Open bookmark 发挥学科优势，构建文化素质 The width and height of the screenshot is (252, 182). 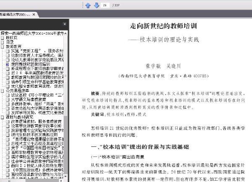37,113
